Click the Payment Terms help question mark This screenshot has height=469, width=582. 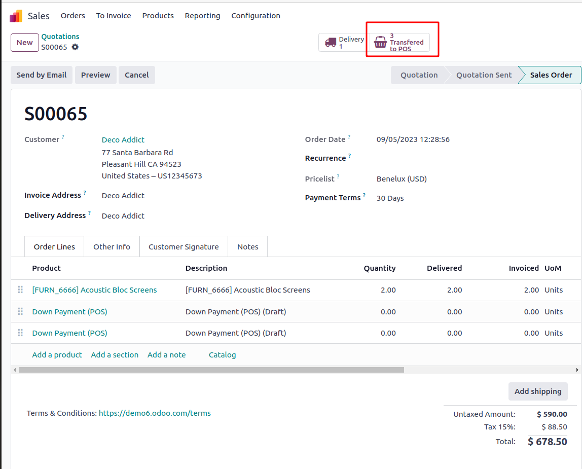point(364,195)
